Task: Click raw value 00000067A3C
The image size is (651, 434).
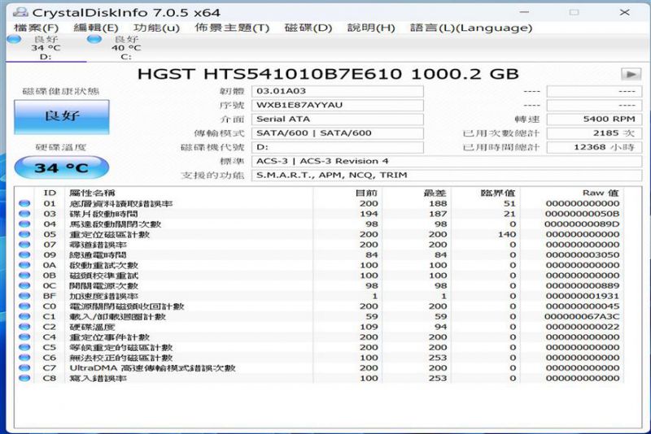Action: click(x=582, y=317)
